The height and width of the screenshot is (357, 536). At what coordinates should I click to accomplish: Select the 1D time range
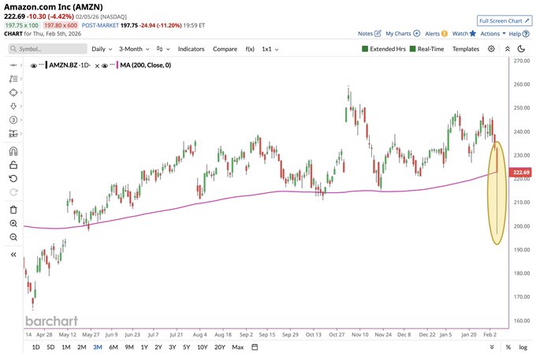tap(36, 347)
